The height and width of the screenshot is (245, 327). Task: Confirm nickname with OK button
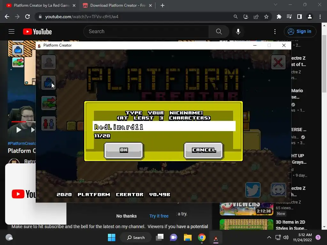124,150
